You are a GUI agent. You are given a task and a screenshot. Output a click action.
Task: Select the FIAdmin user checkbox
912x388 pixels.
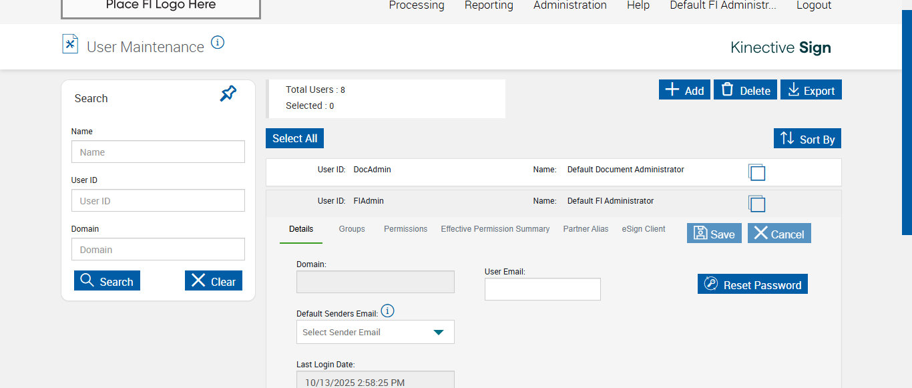(757, 204)
